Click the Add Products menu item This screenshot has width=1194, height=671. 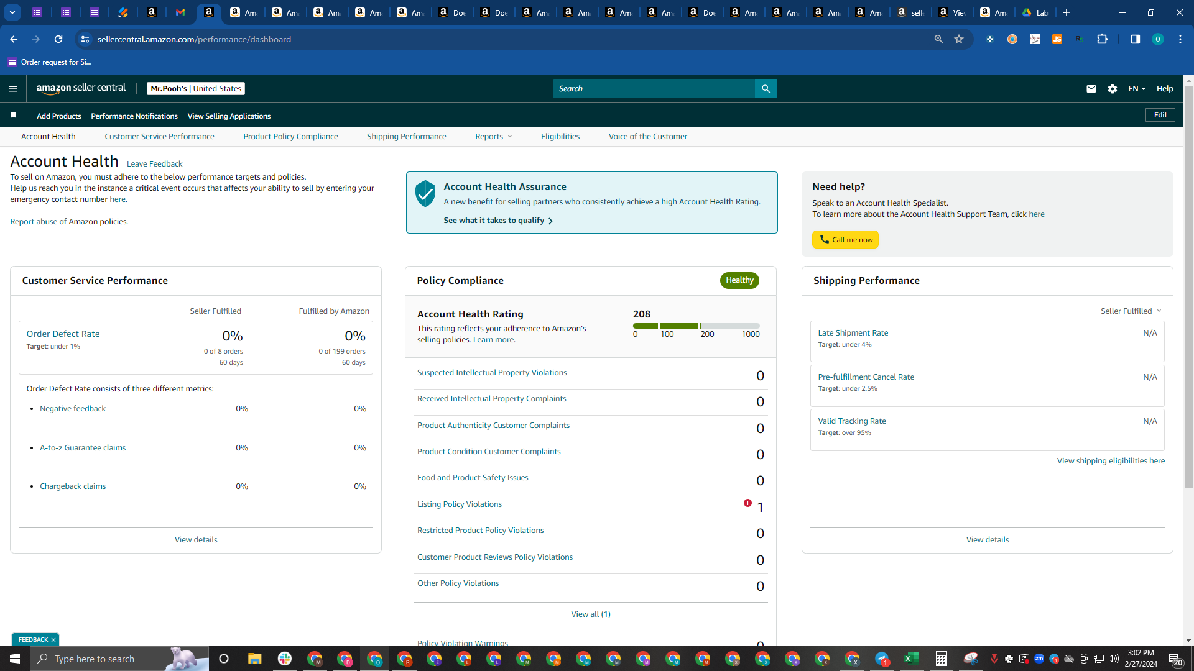tap(59, 116)
